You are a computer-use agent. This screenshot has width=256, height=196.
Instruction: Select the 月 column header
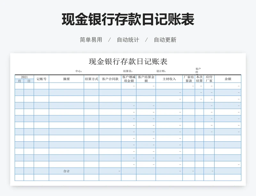[x=20, y=81]
